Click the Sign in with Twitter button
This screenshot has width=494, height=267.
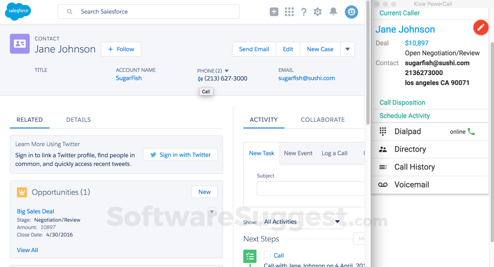point(180,155)
